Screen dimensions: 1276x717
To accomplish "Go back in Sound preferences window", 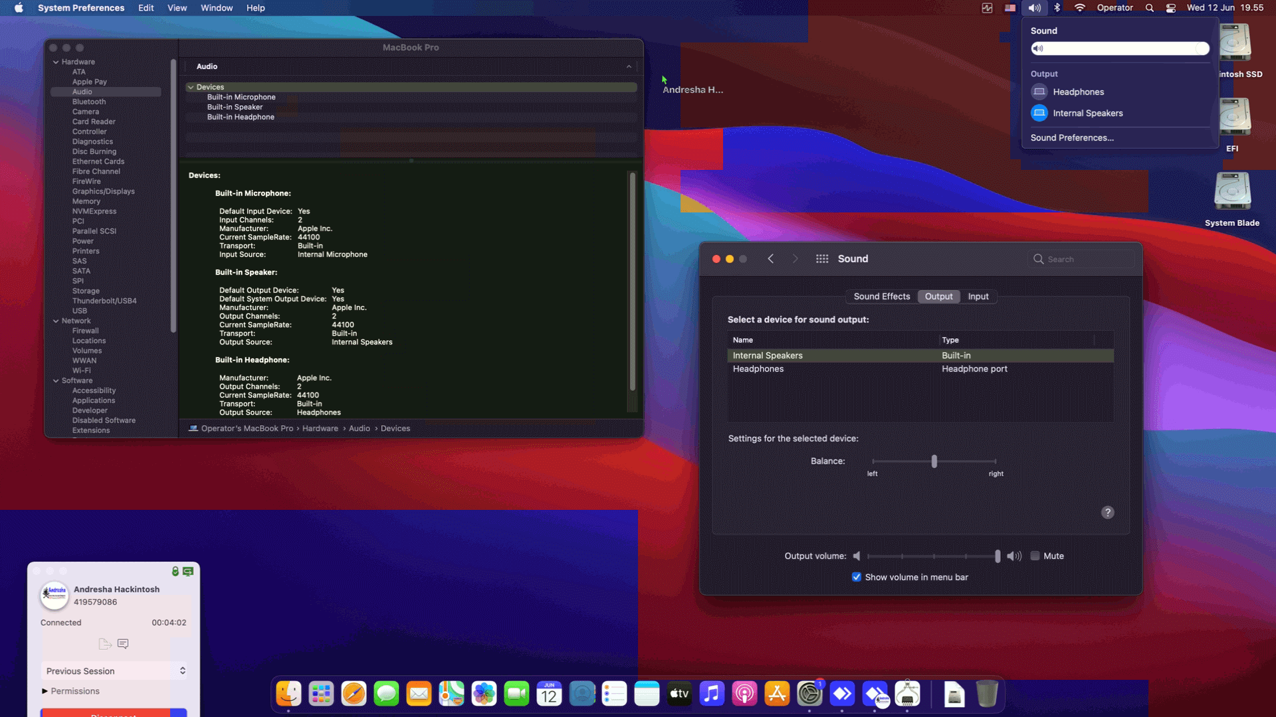I will point(771,259).
